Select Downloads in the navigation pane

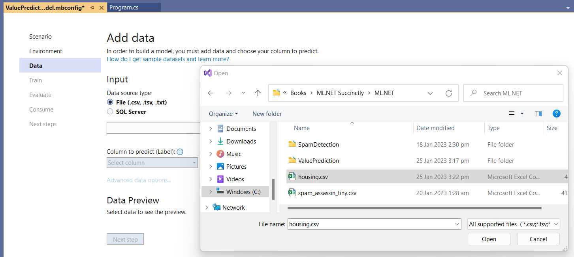click(241, 141)
